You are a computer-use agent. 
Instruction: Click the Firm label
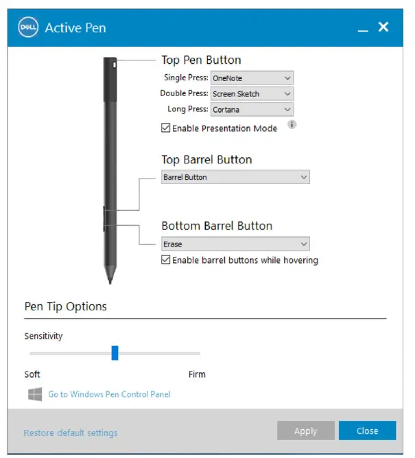pyautogui.click(x=197, y=374)
